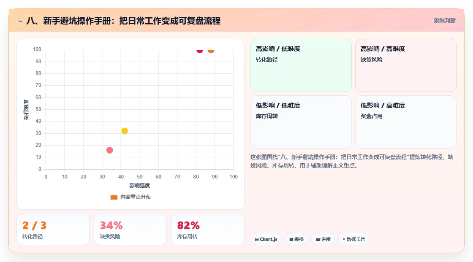
Task: Click the 转化路径 text in green card
Action: pyautogui.click(x=266, y=59)
